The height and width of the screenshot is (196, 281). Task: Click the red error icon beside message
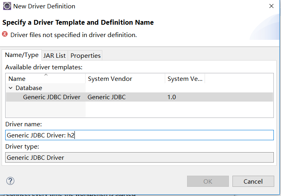click(5, 35)
